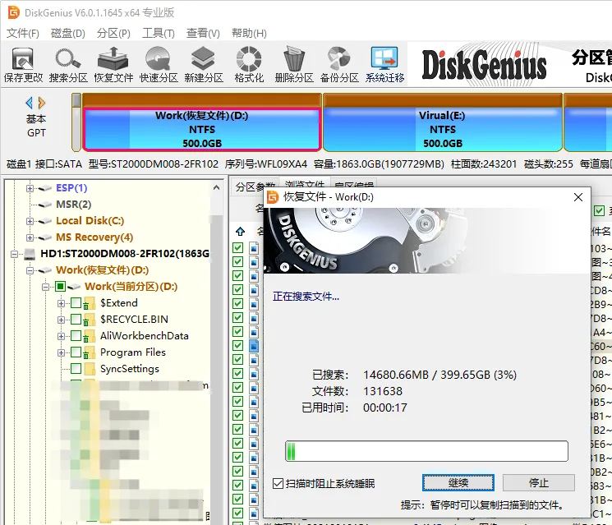Click the $Extend folder icon
612x525 pixels.
[90, 303]
